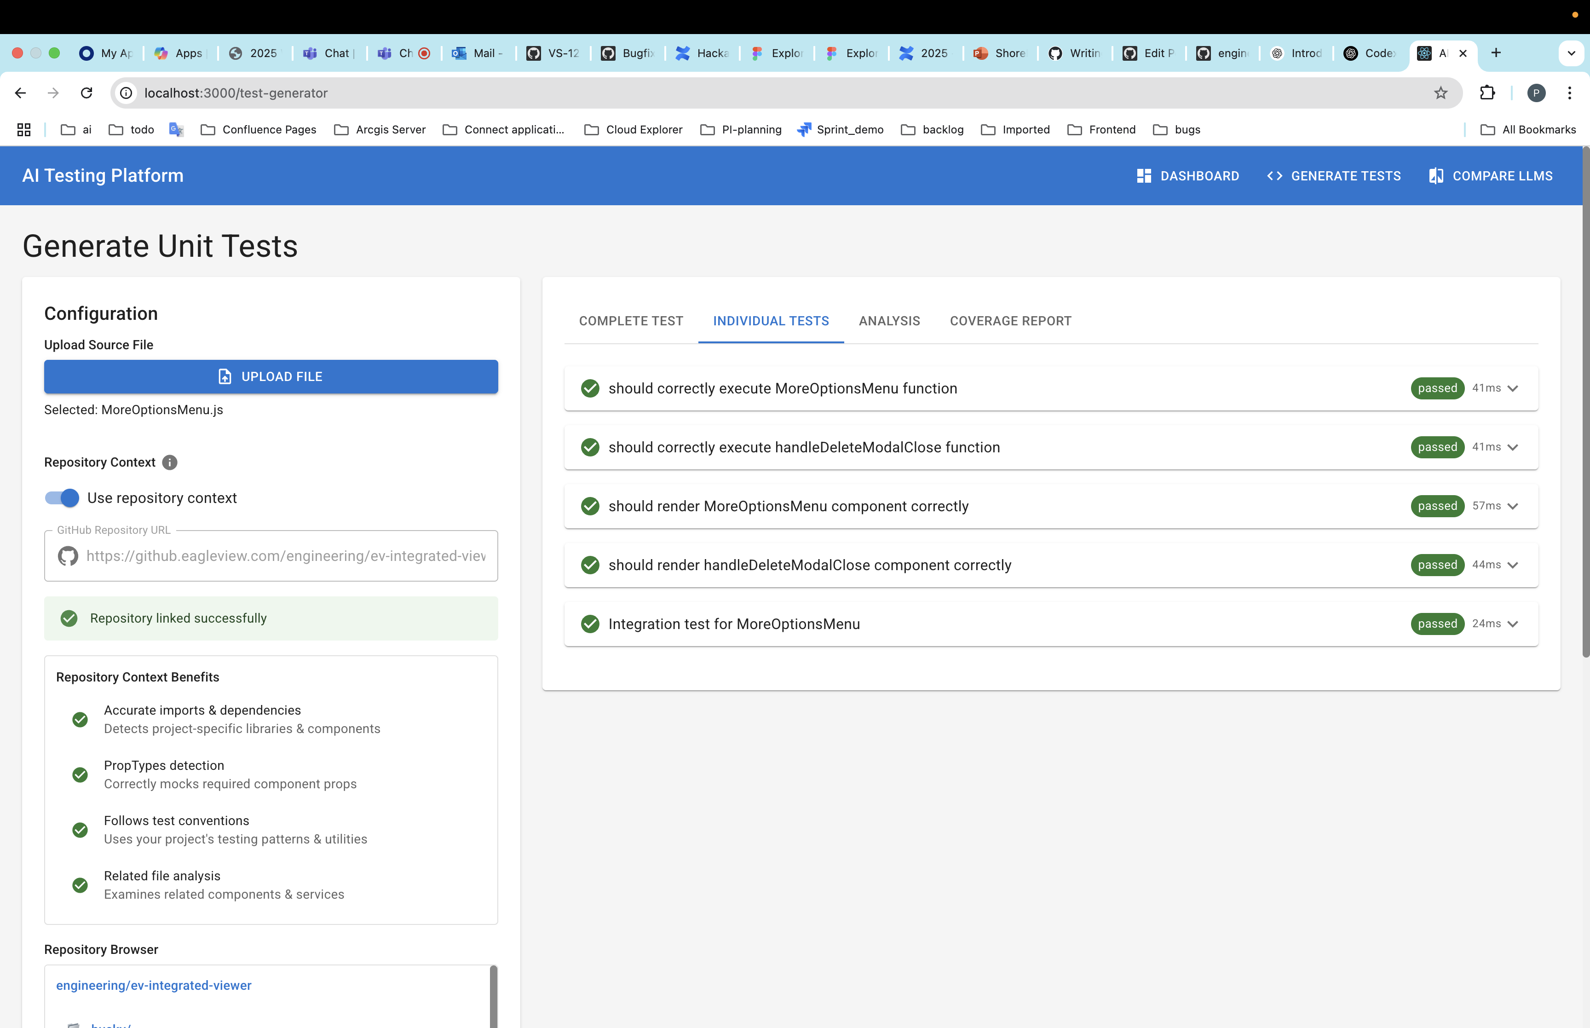Viewport: 1590px width, 1028px height.
Task: Click the page vertical scrollbar
Action: point(1585,400)
